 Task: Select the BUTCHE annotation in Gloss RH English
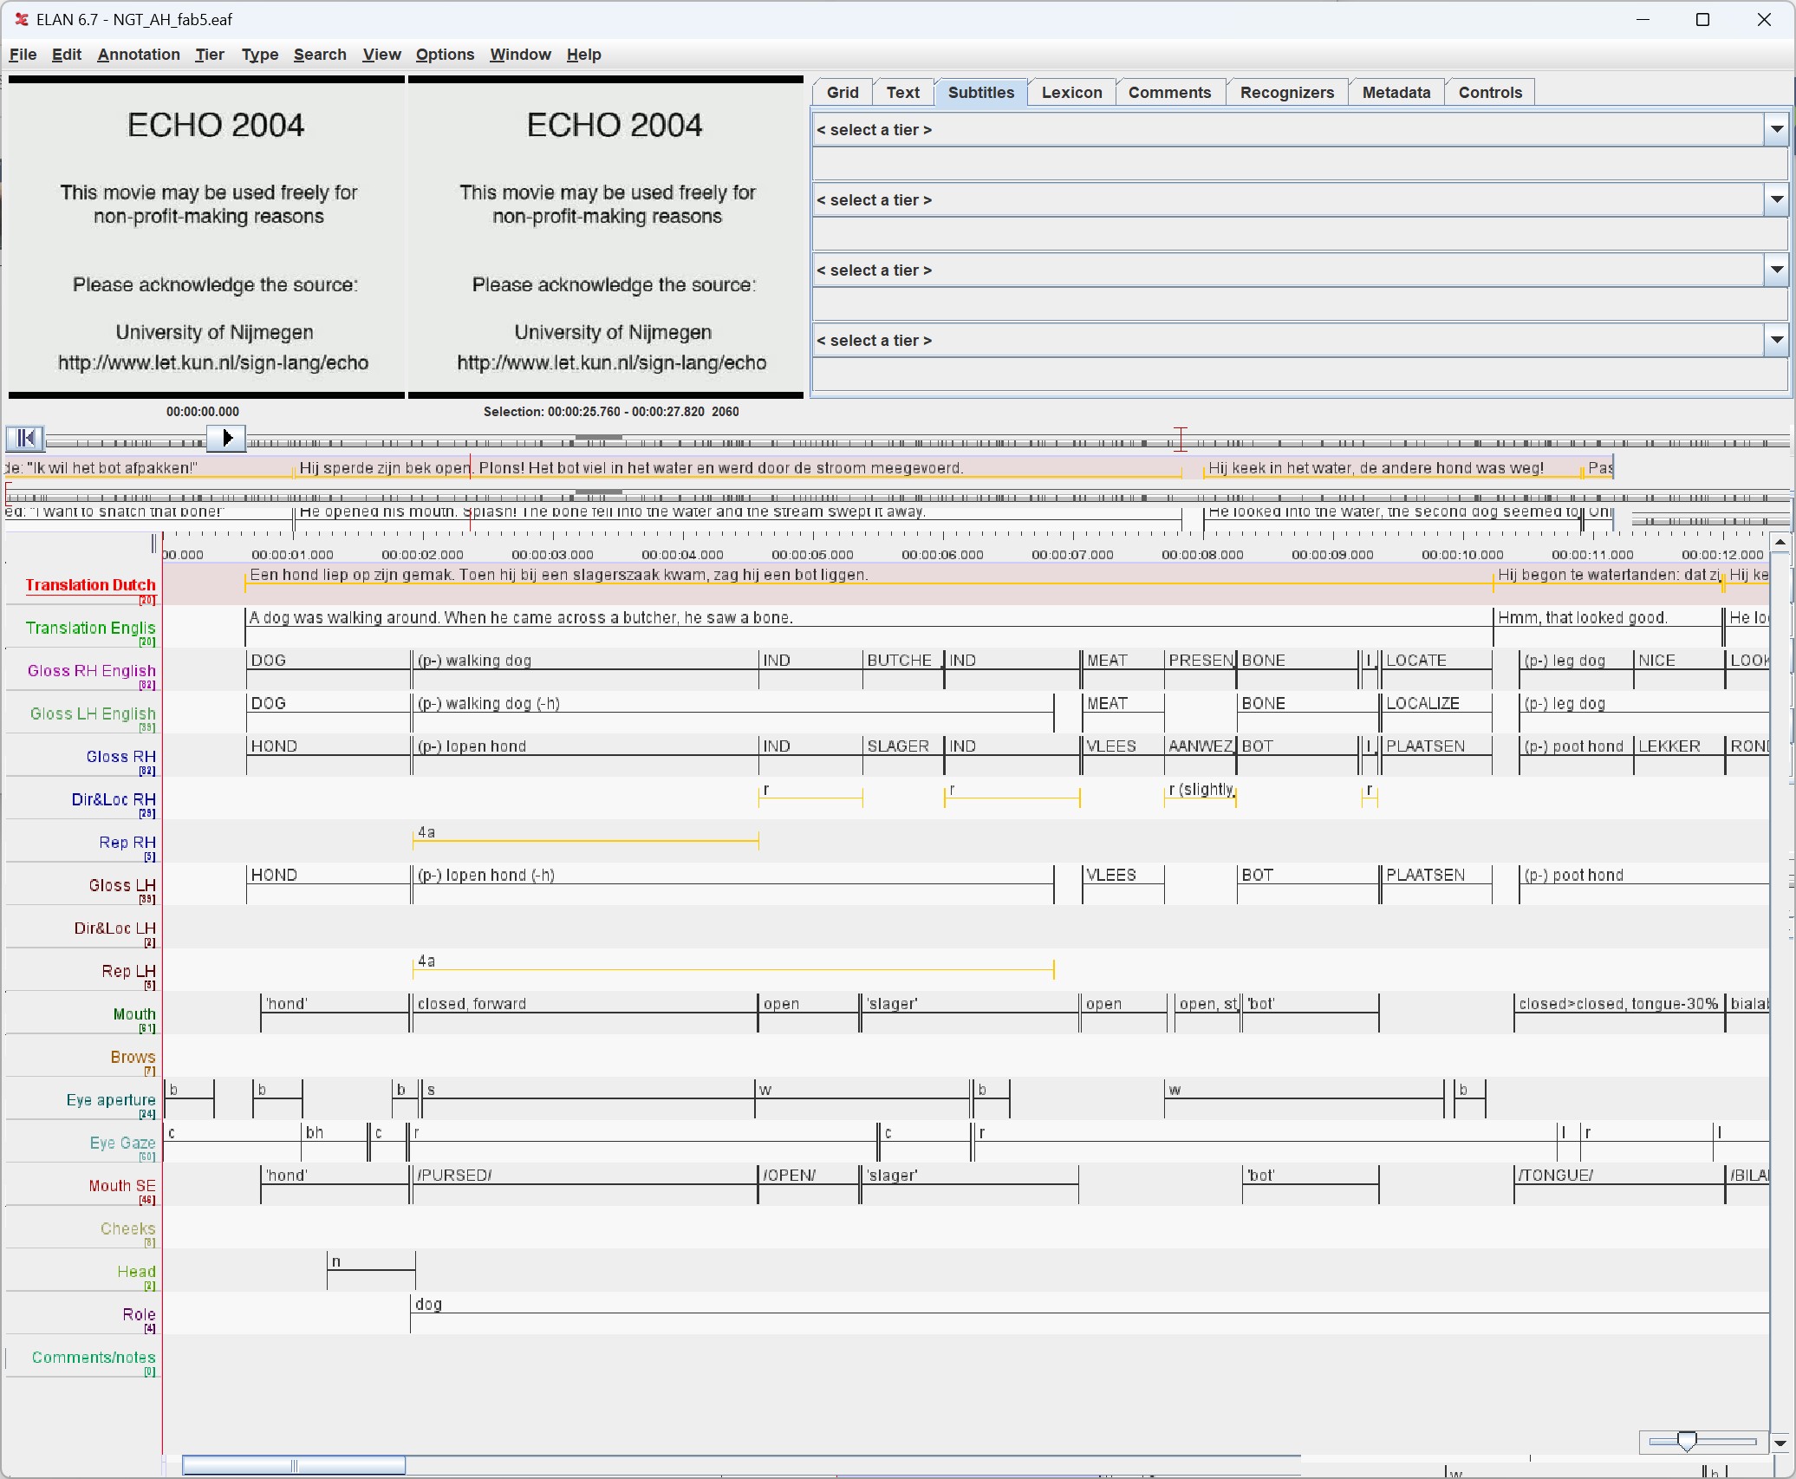900,661
